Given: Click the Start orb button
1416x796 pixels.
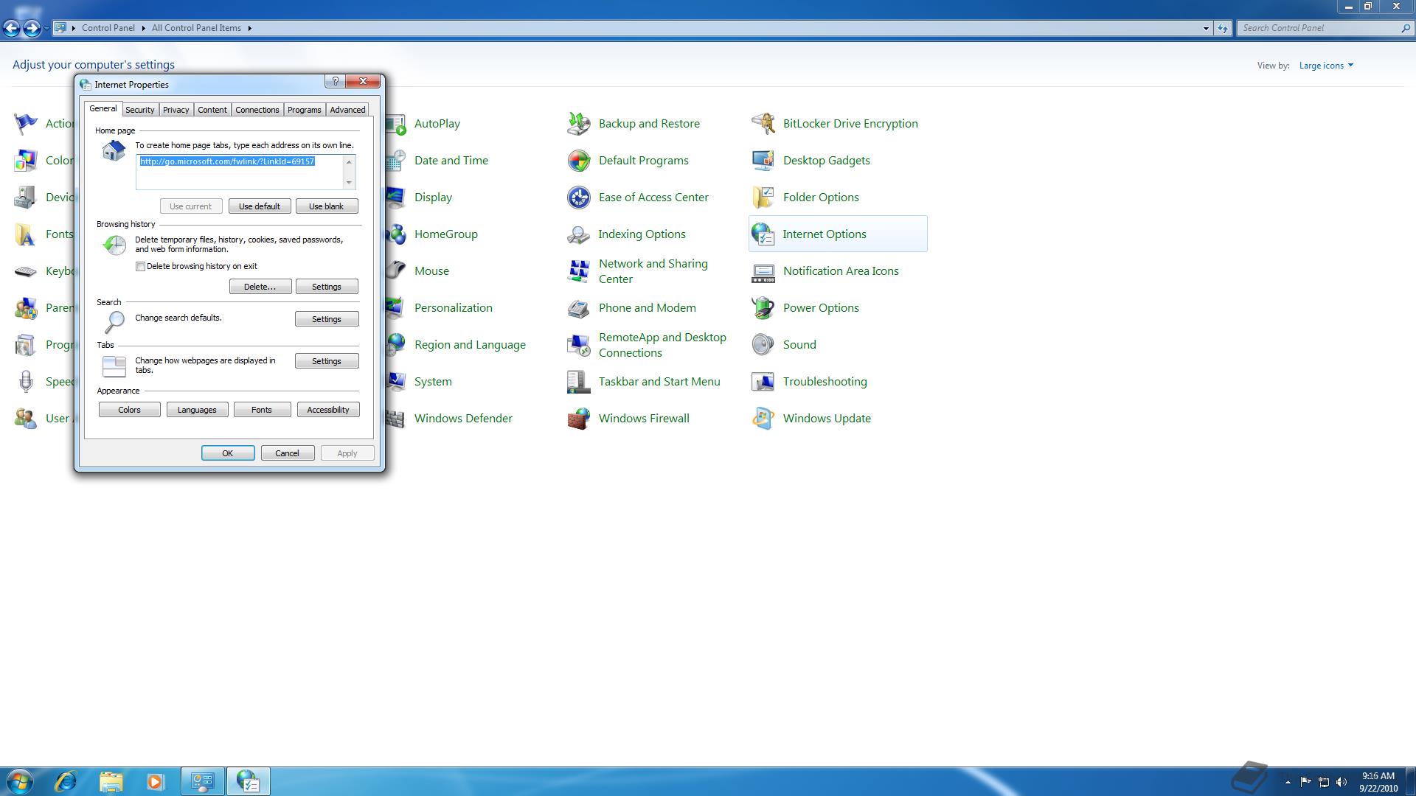Looking at the screenshot, I should [20, 781].
